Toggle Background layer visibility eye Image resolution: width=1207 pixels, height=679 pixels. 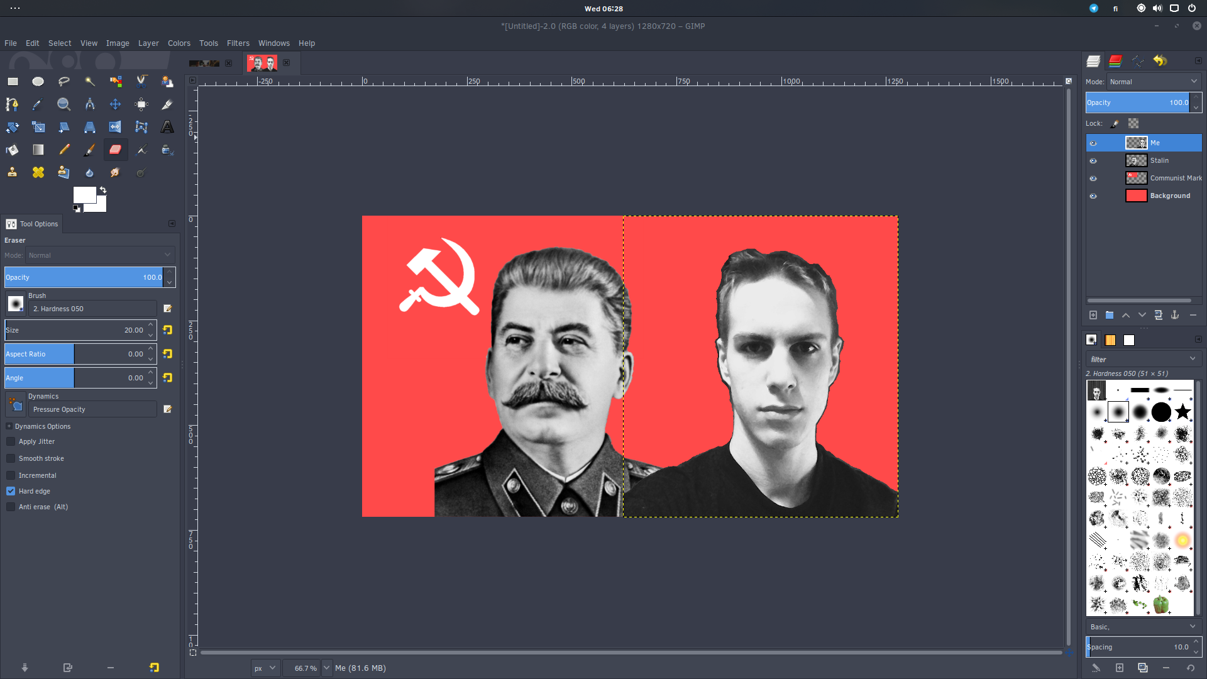(1093, 196)
